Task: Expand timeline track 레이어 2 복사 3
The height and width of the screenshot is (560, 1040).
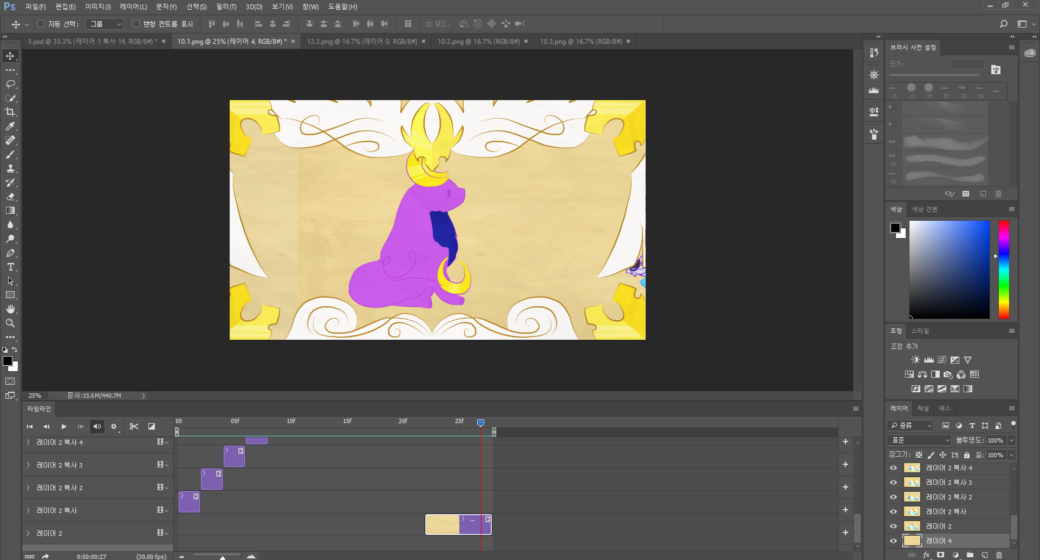Action: tap(28, 465)
